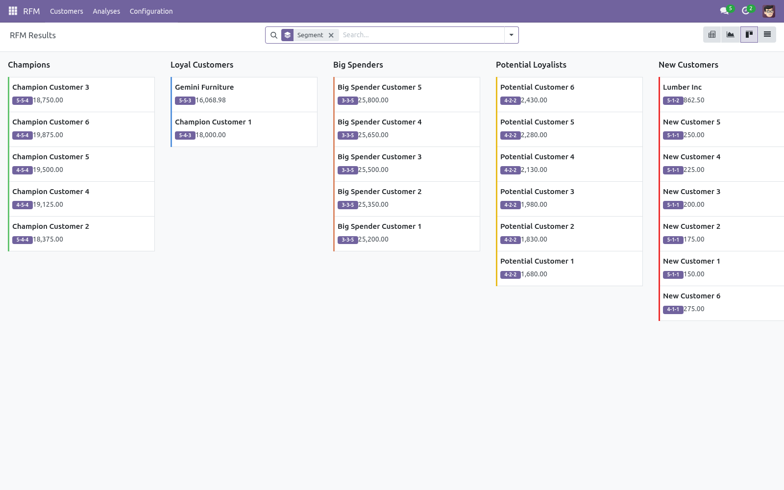Open the Analyses menu
Viewport: 784px width, 490px height.
106,11
